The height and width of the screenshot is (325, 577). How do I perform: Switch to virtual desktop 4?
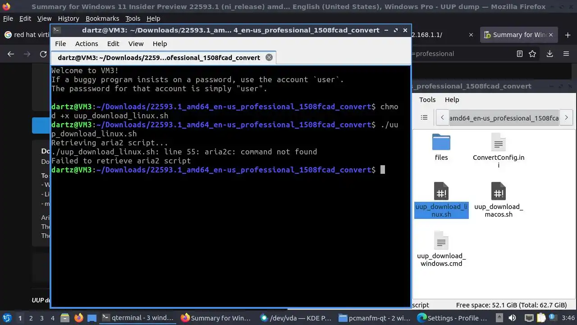[52, 318]
